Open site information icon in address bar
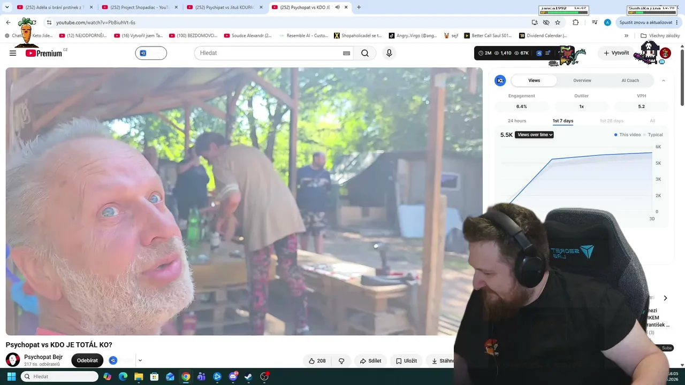 49,22
